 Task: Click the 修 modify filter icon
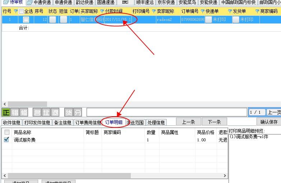point(24,112)
